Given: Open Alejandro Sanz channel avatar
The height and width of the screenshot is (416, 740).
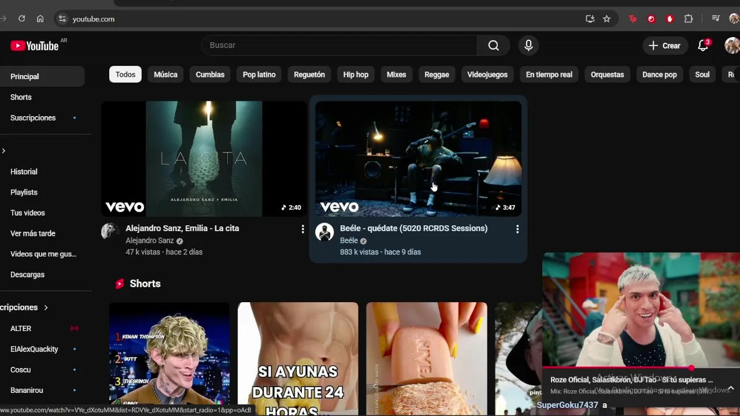Looking at the screenshot, I should (x=110, y=232).
